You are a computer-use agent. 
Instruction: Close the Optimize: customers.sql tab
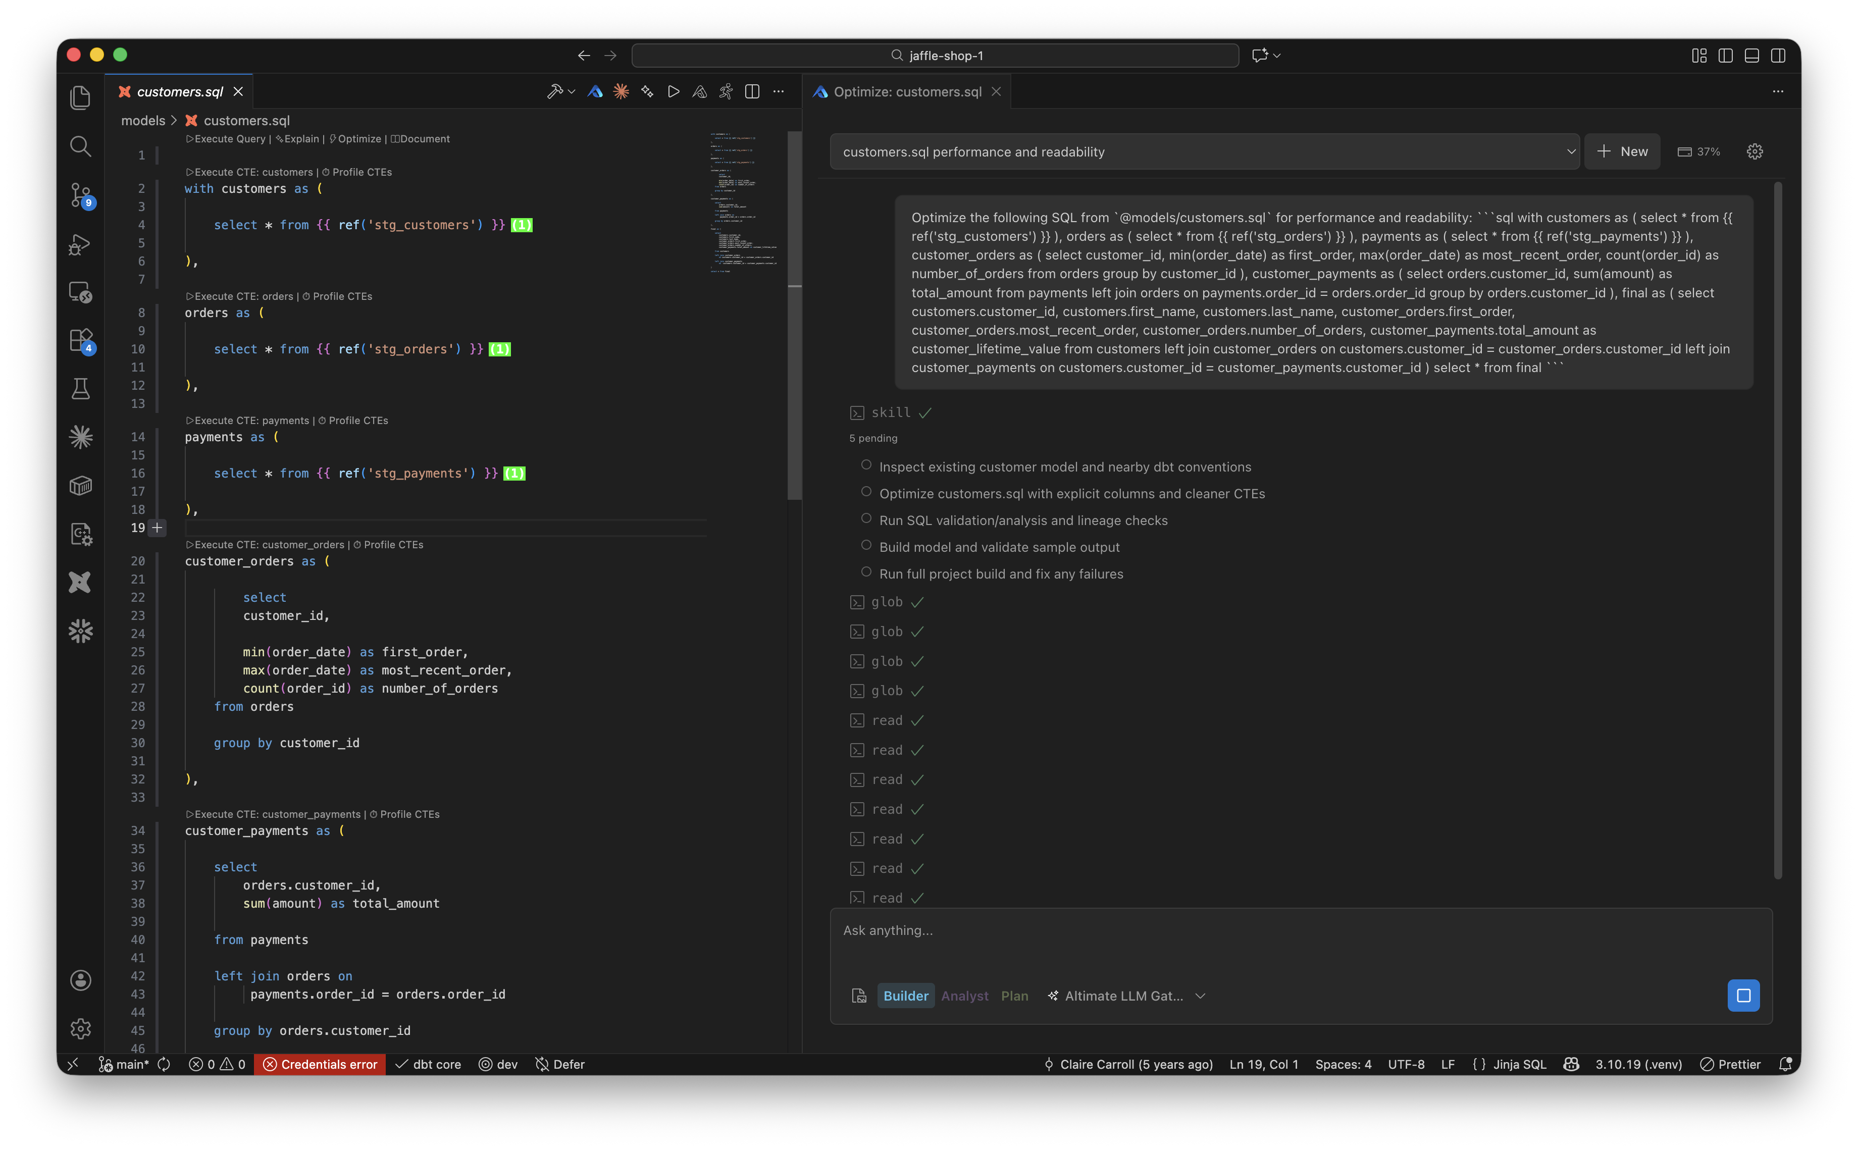coord(996,91)
